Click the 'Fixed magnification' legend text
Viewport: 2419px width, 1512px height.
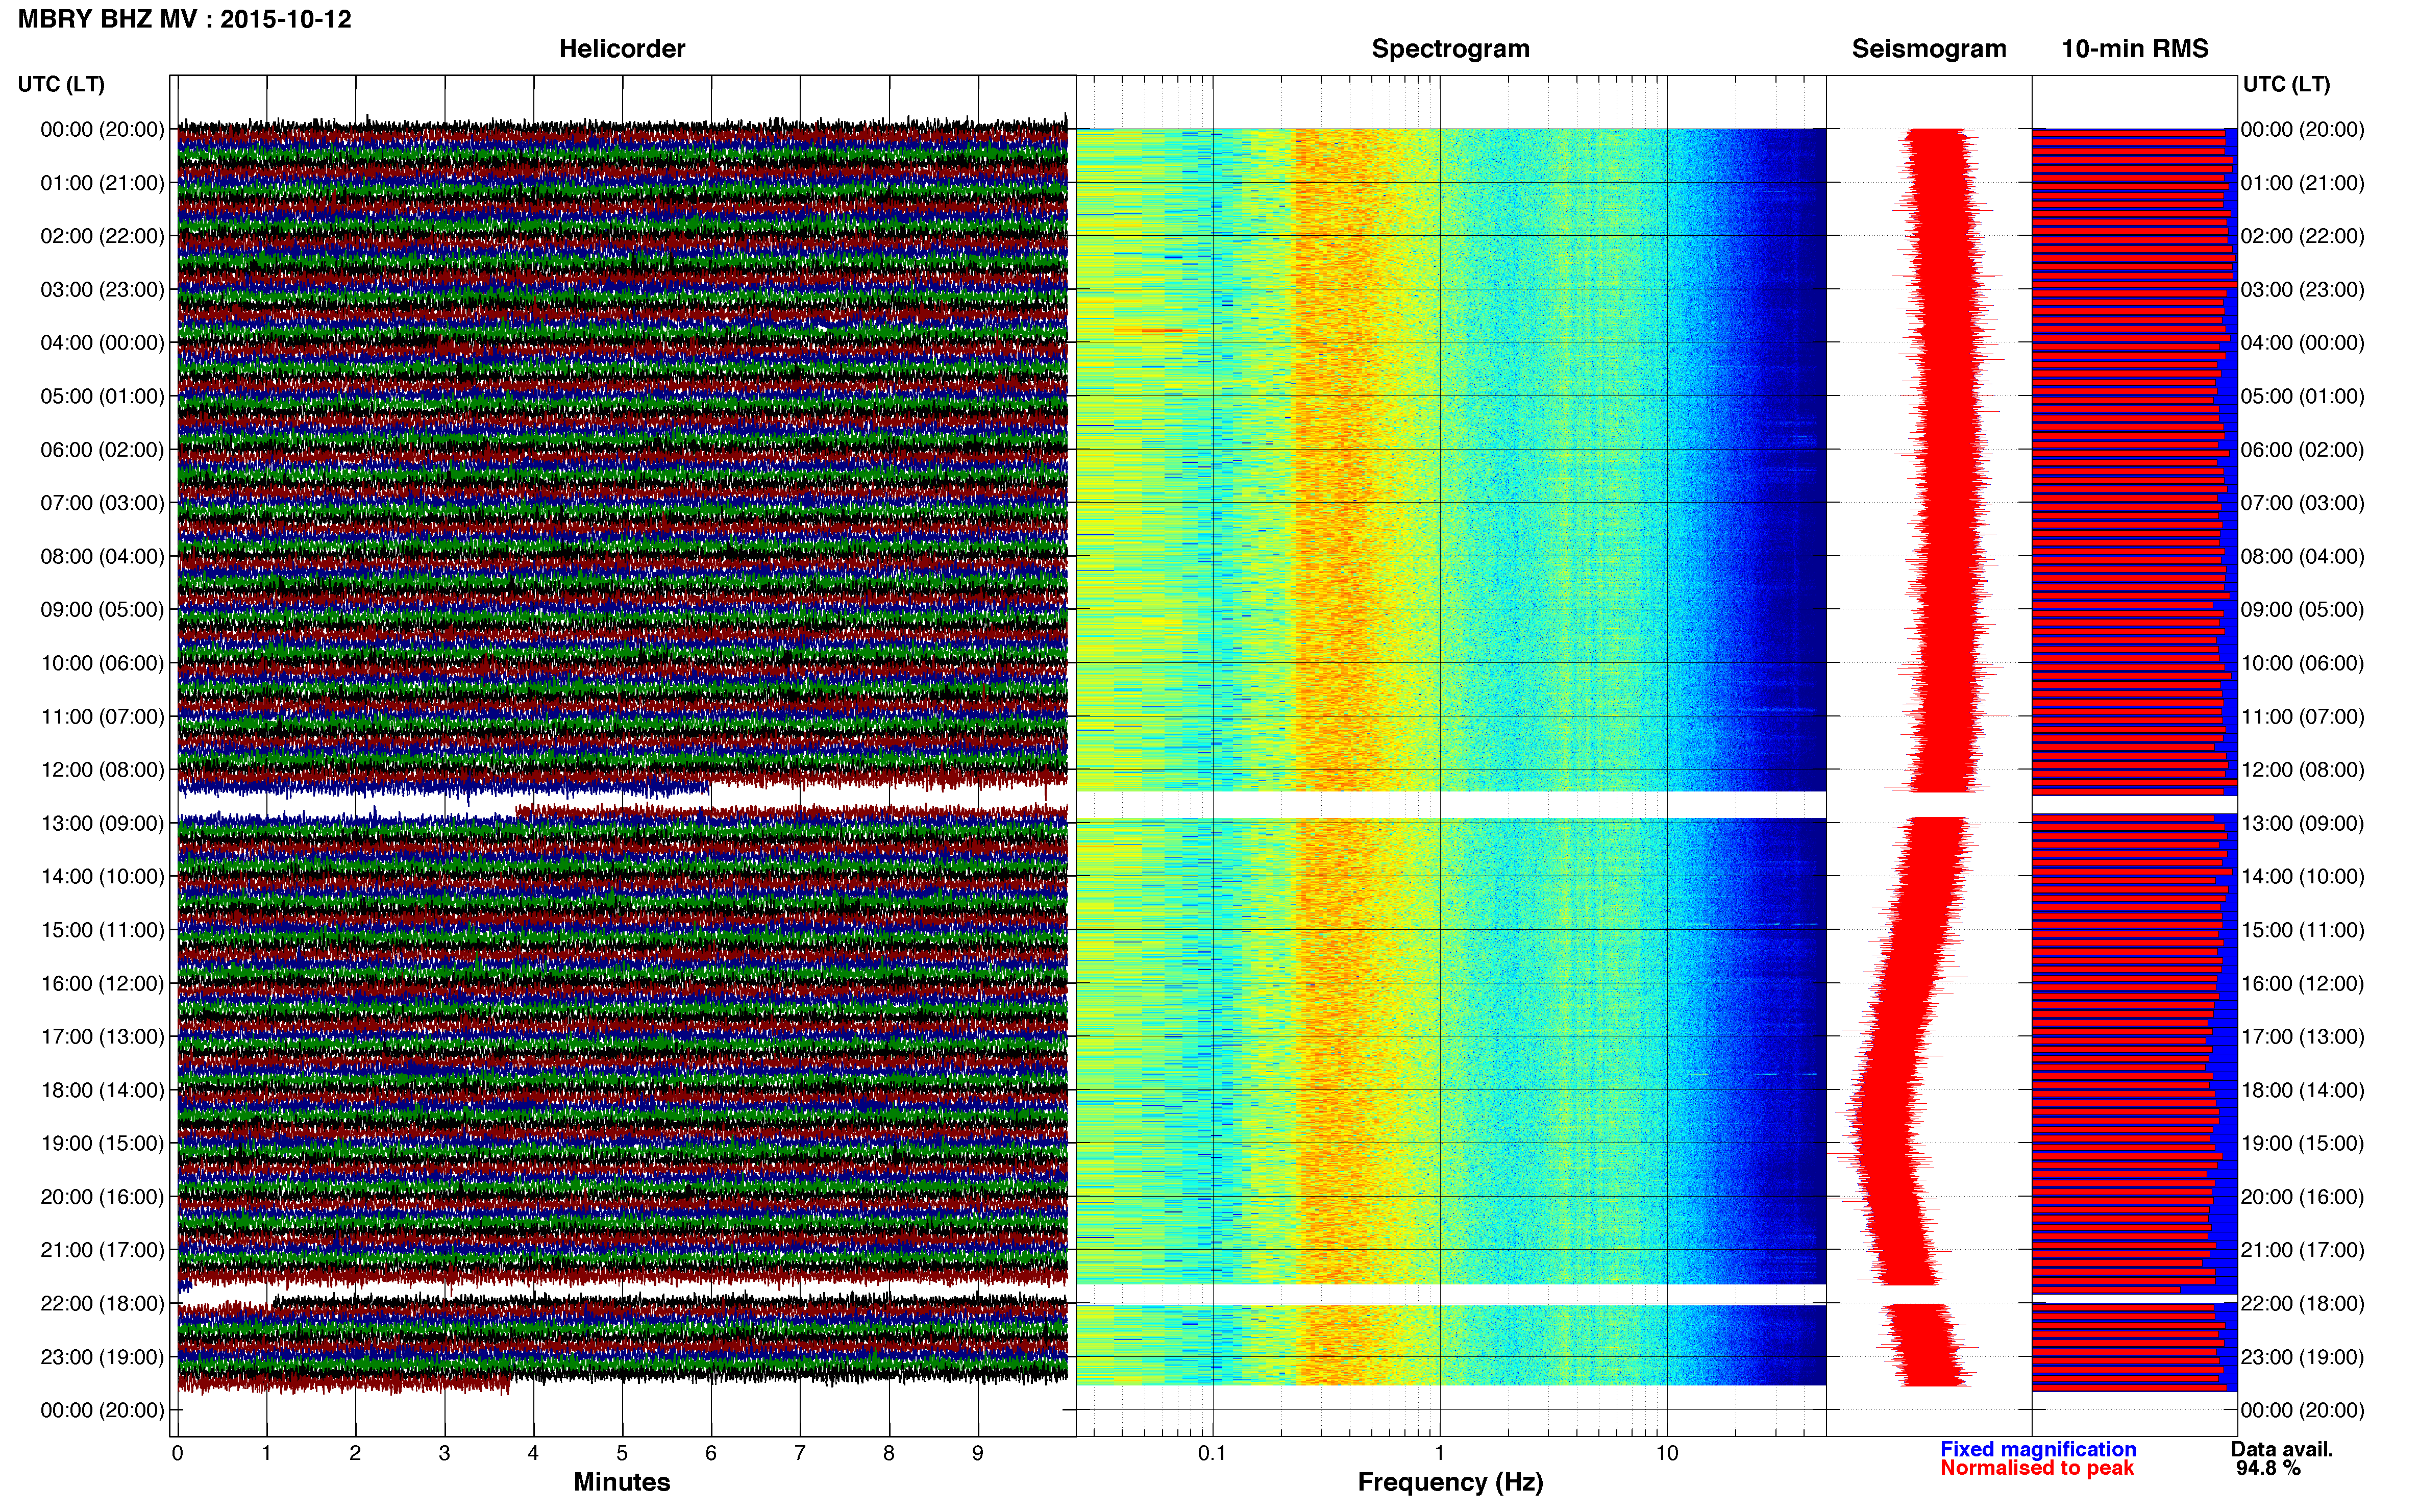(x=2038, y=1449)
